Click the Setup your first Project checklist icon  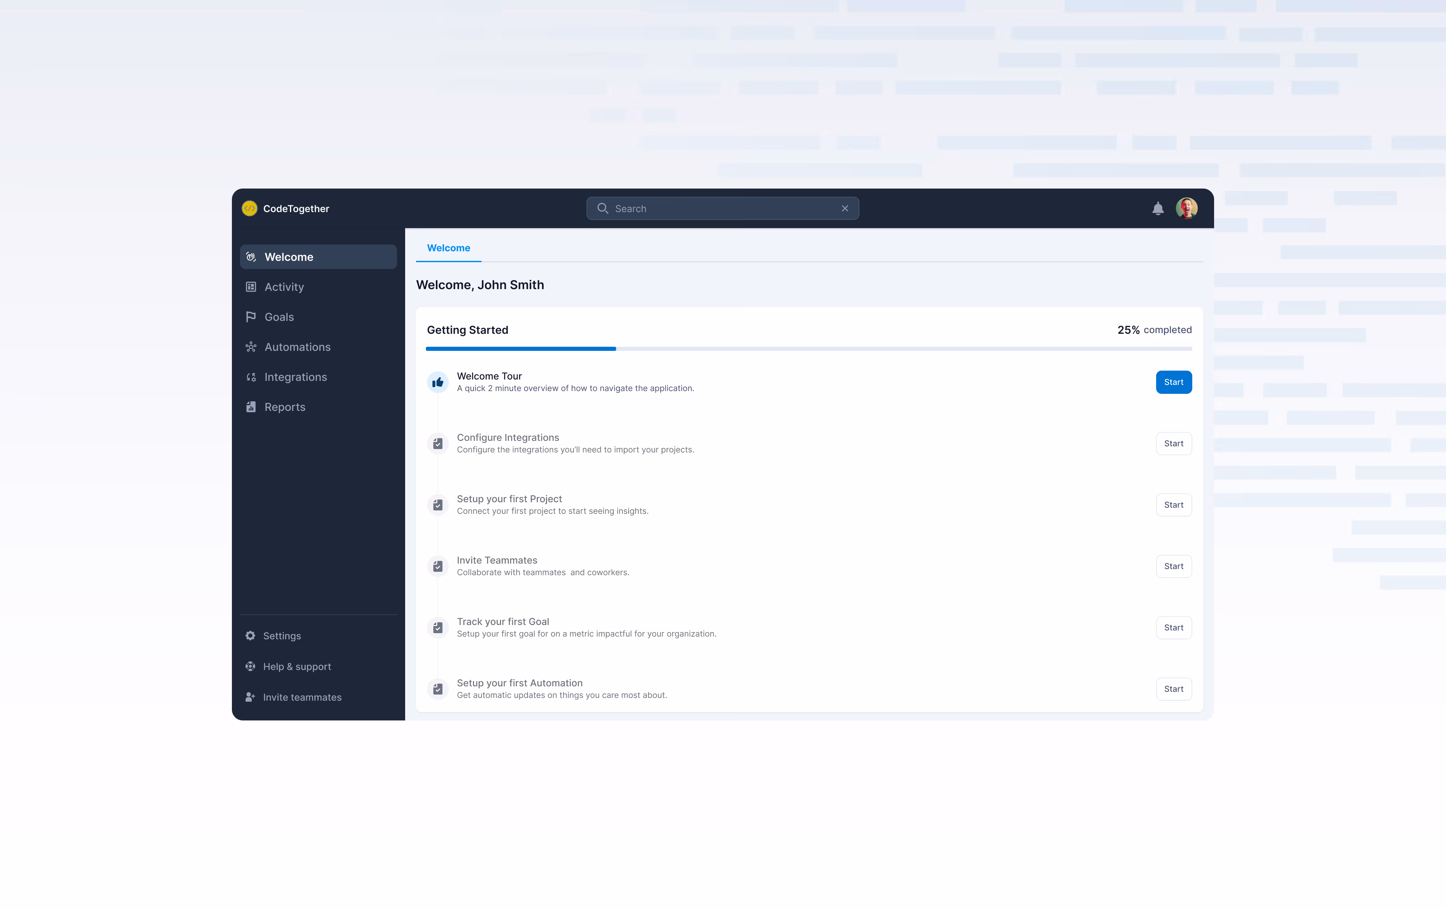(x=438, y=505)
